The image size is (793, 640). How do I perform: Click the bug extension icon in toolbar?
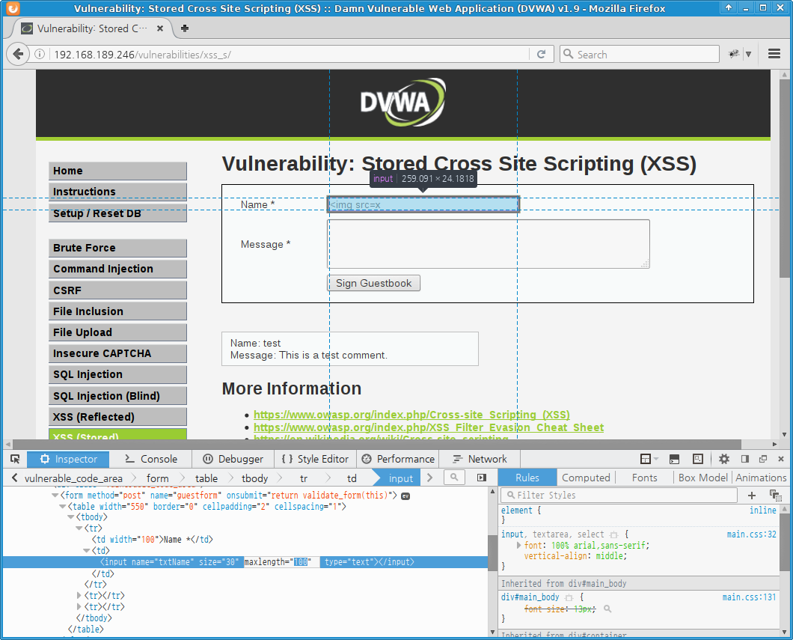click(733, 54)
